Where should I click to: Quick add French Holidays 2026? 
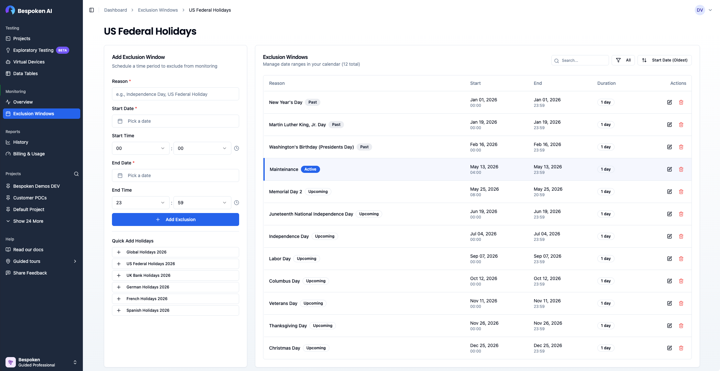click(175, 299)
